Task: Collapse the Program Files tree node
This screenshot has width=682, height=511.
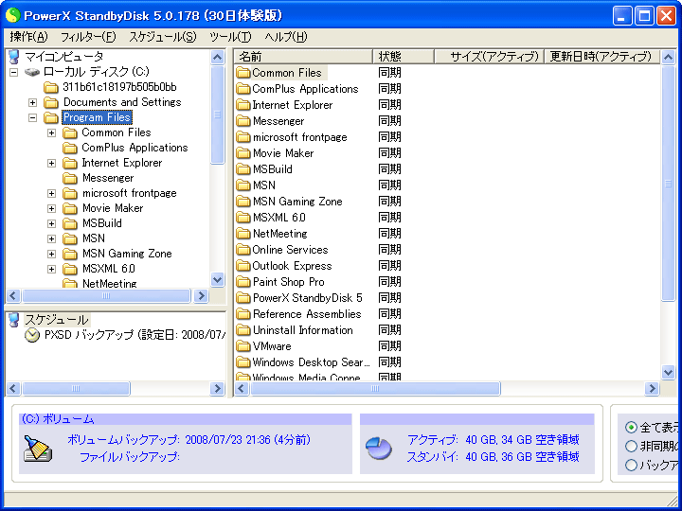Action: 32,117
